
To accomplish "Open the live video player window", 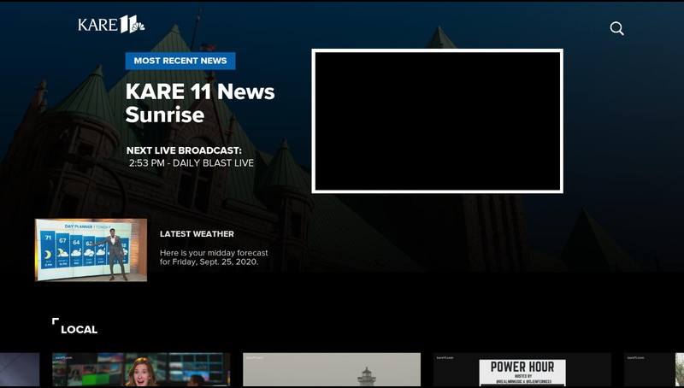I will tap(437, 121).
